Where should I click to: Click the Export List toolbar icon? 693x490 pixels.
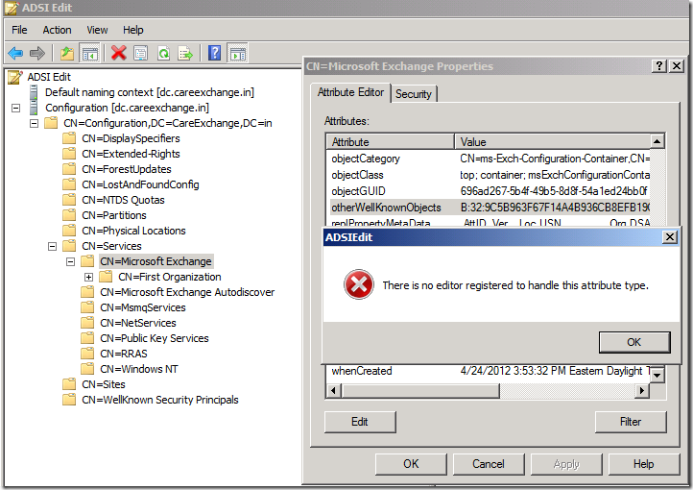(x=185, y=54)
